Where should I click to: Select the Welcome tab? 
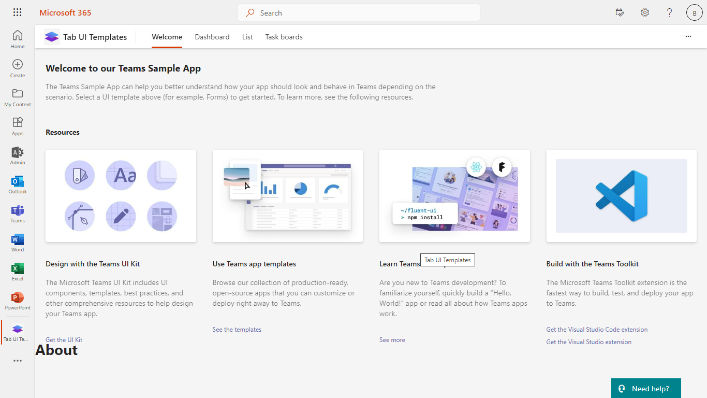167,37
